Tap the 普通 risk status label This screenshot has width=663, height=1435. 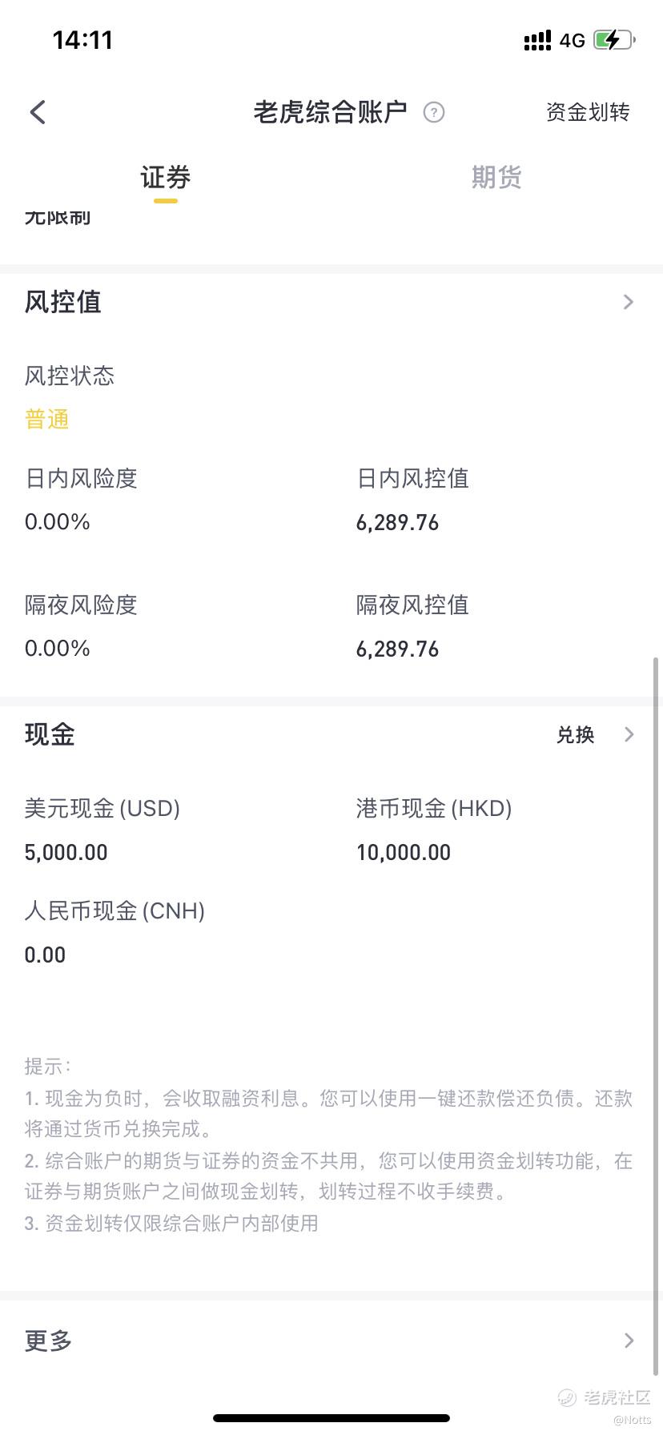coord(47,419)
